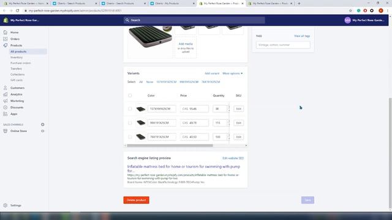The height and width of the screenshot is (220, 392).
Task: Edit SKU for 76X191X25CM variant
Action: (238, 137)
